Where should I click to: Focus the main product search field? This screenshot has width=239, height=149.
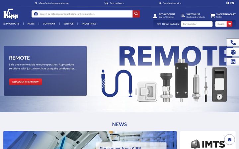tap(85, 14)
